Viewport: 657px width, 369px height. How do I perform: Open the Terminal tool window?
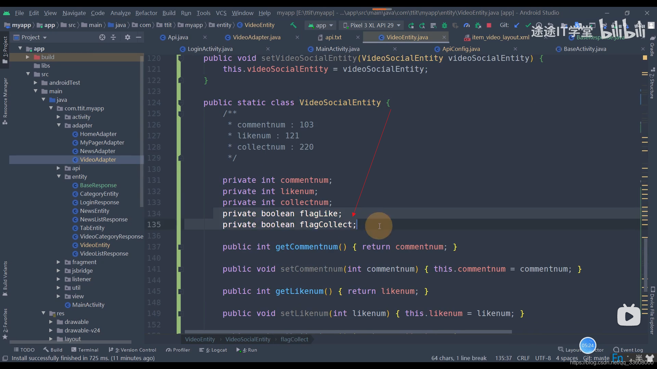pos(85,350)
